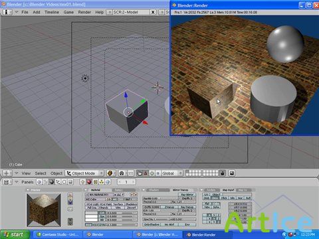Click the Col color selector button
The width and height of the screenshot is (319, 239).
pos(102,213)
